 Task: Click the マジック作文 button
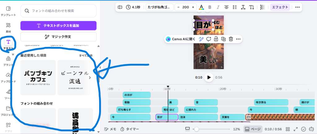[x=59, y=37]
